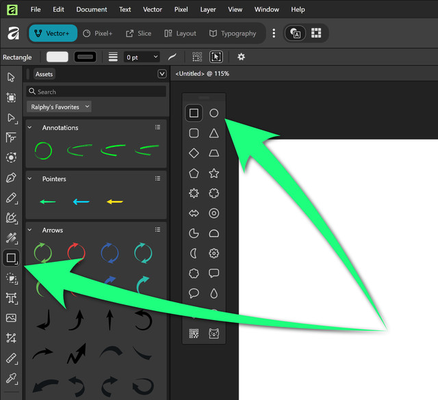Choose the Donut shape in flyout
This screenshot has width=438, height=400.
[214, 213]
